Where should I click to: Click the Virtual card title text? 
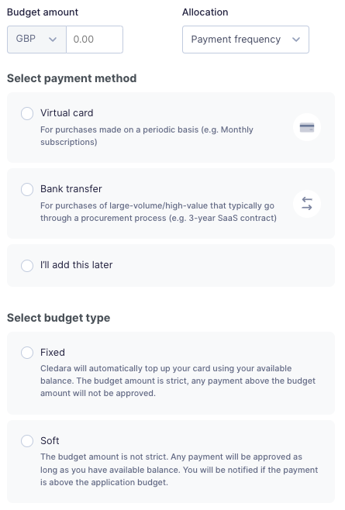point(67,113)
